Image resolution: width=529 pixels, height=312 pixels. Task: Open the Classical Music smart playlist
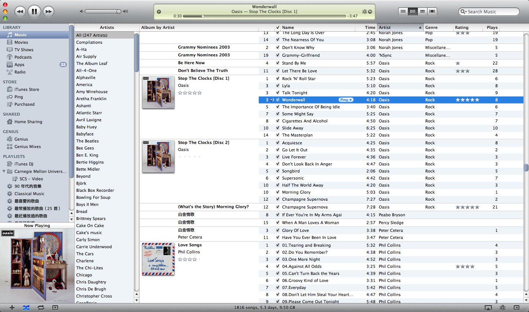point(29,194)
